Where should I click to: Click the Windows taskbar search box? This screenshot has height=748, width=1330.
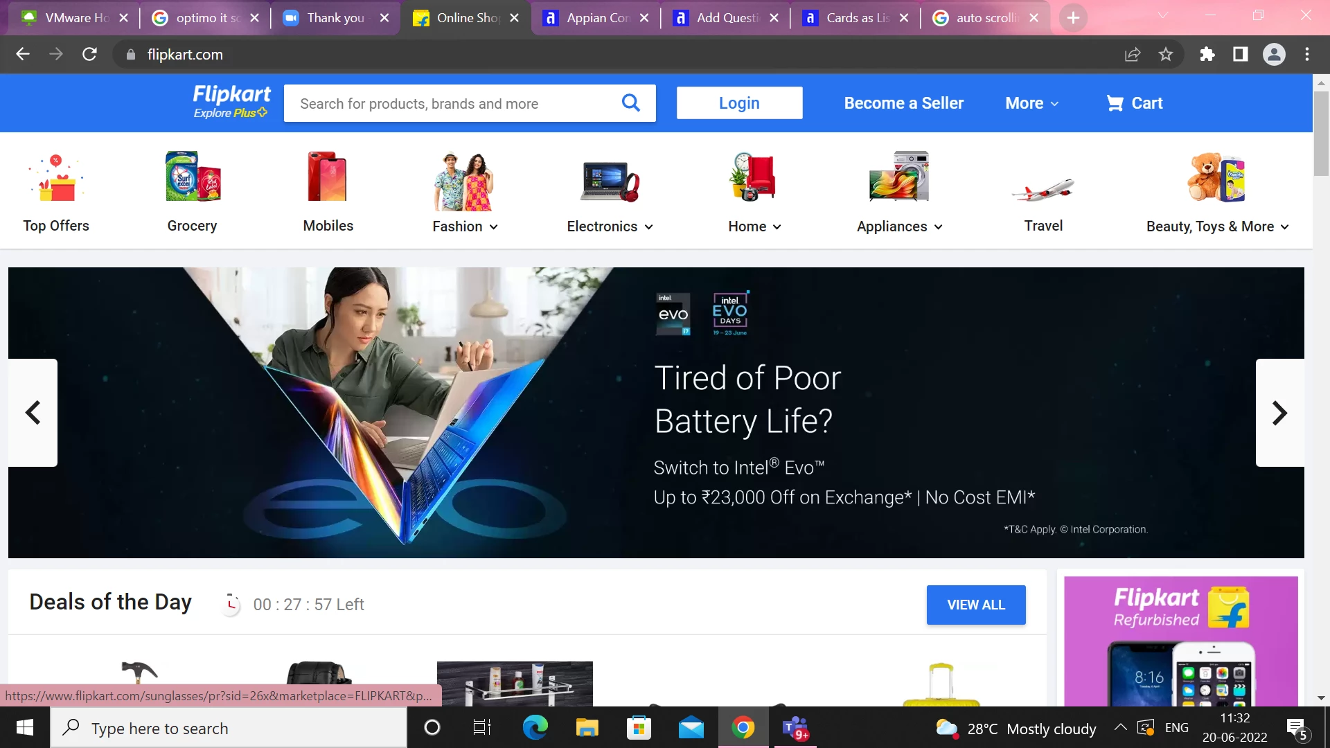pos(229,728)
